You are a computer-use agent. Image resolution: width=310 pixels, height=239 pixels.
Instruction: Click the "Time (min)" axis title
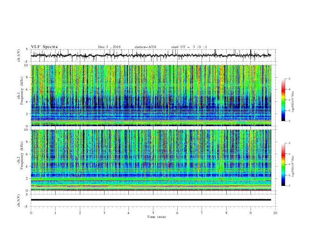pos(157,217)
